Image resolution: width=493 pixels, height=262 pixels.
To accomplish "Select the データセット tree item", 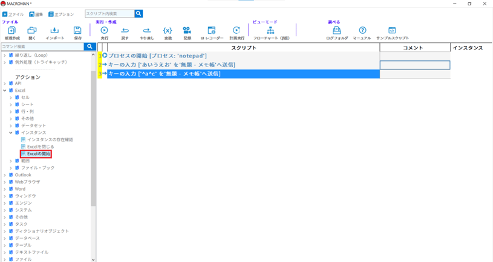I will tap(33, 126).
